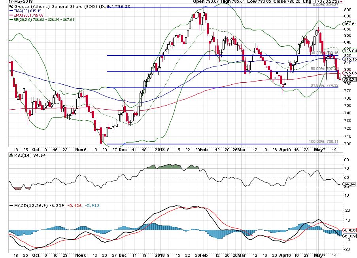
Task: Select the EMA(200) 795.06 legend entry
Action: pos(26,15)
